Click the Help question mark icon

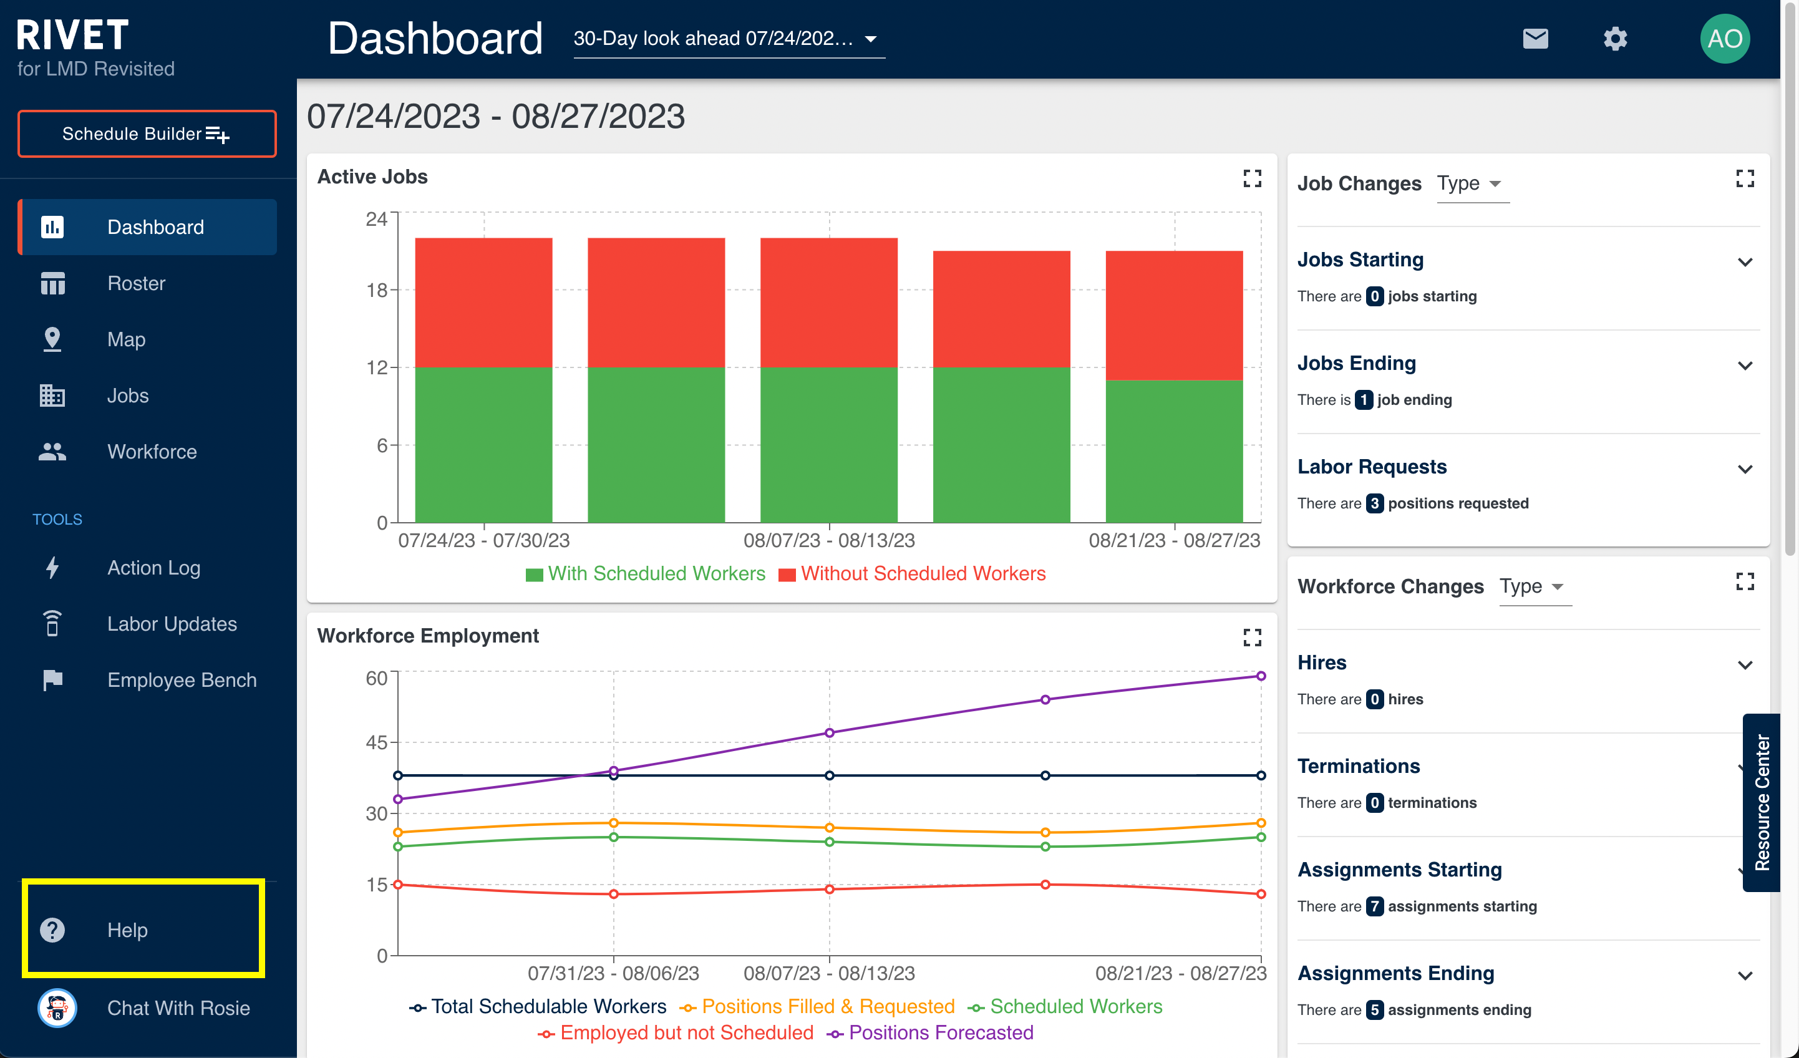52,929
